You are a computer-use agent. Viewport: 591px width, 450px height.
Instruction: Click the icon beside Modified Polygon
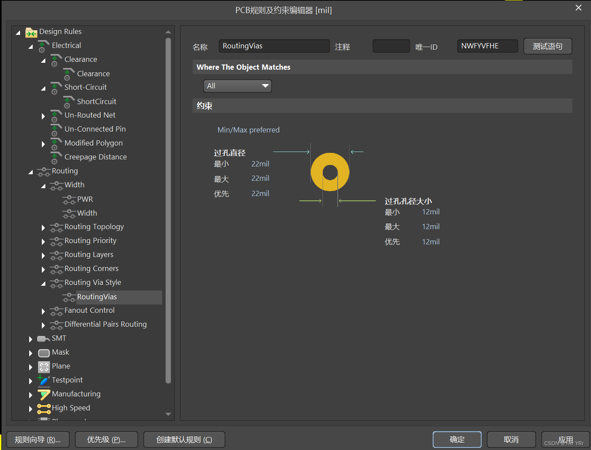[x=56, y=144]
